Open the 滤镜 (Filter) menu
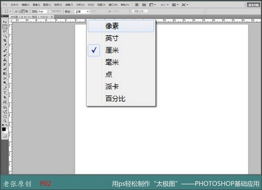The width and height of the screenshot is (262, 190). [x=67, y=5]
